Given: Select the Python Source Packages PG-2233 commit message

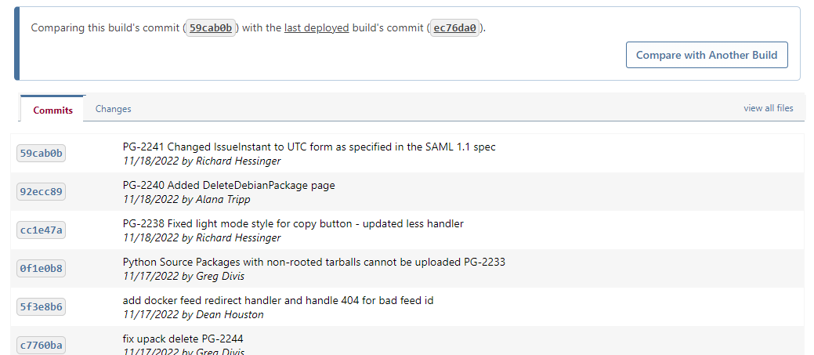Looking at the screenshot, I should (313, 262).
